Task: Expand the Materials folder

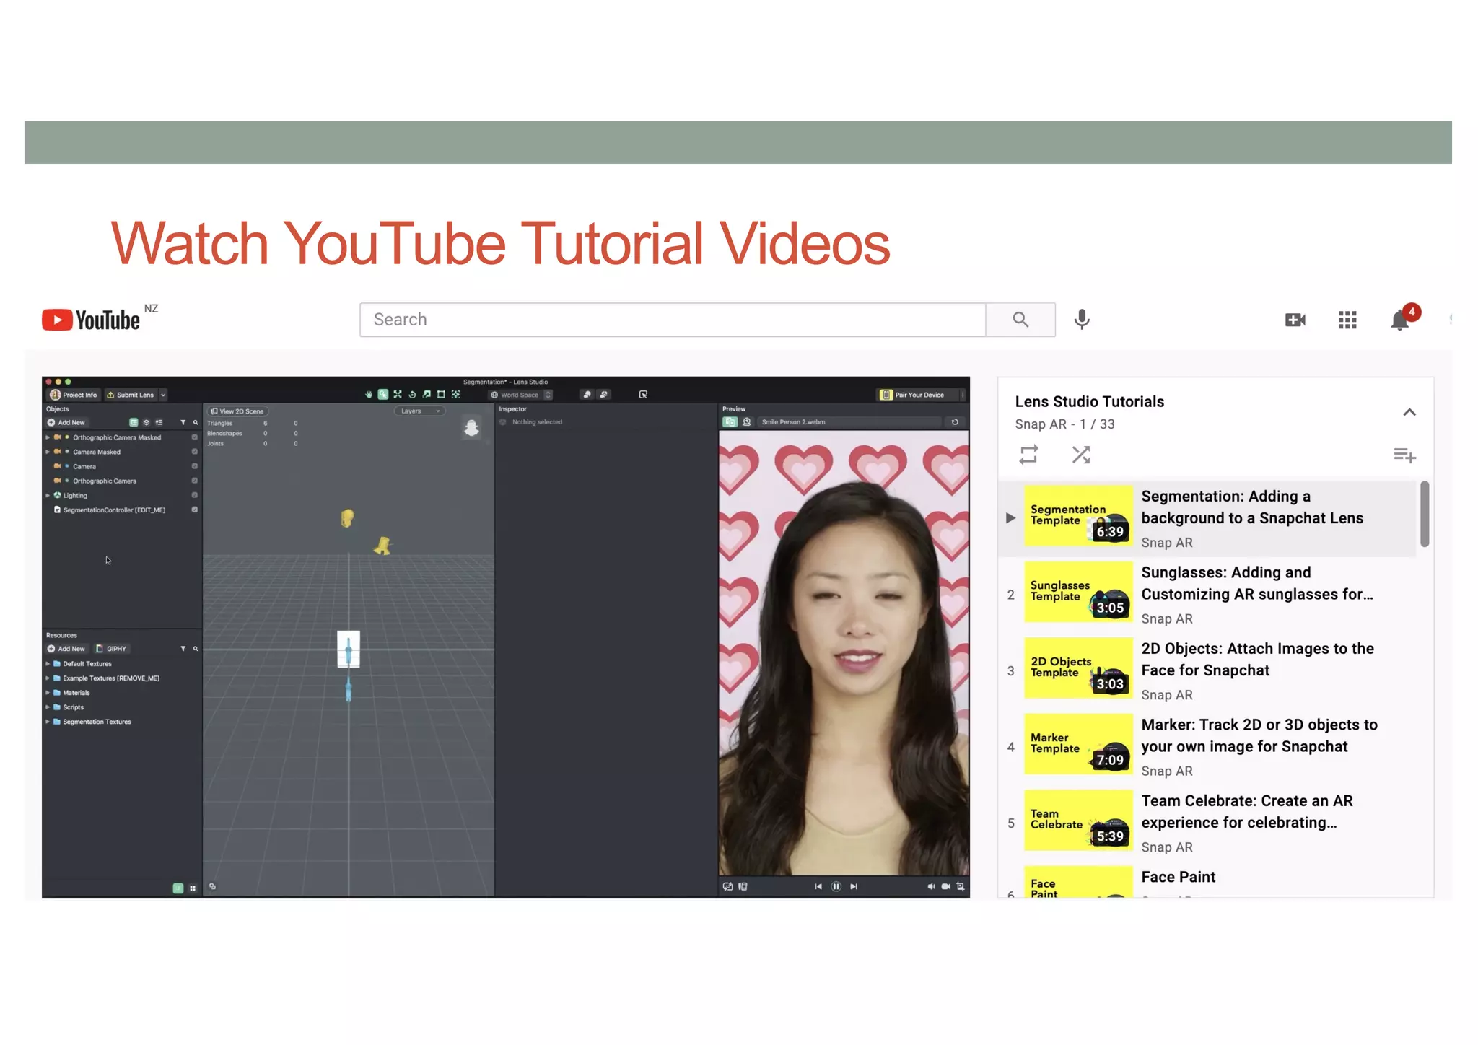Action: (48, 693)
